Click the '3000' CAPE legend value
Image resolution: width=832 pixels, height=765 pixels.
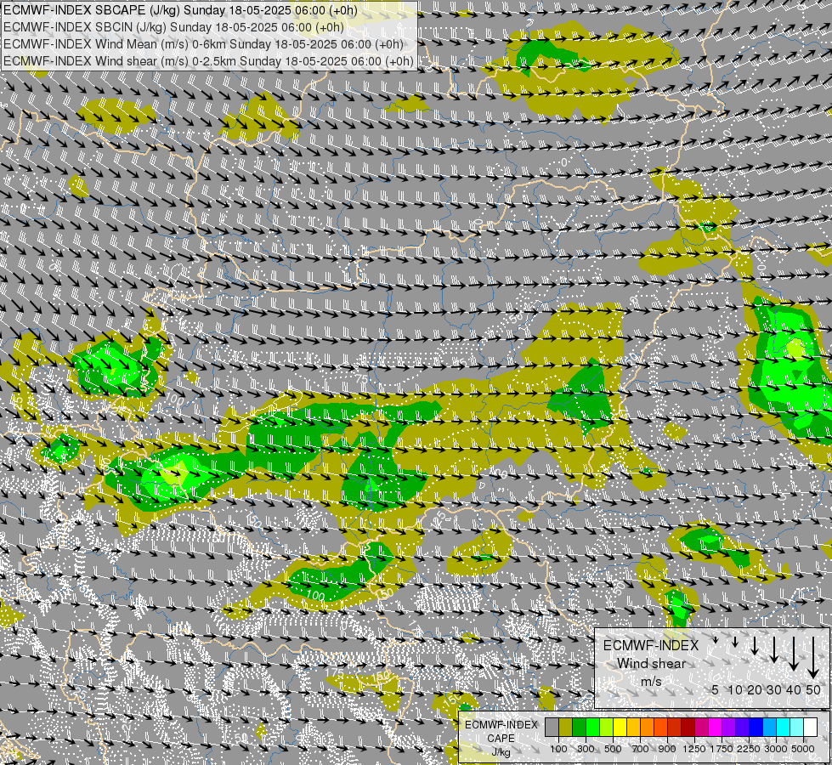coord(776,749)
